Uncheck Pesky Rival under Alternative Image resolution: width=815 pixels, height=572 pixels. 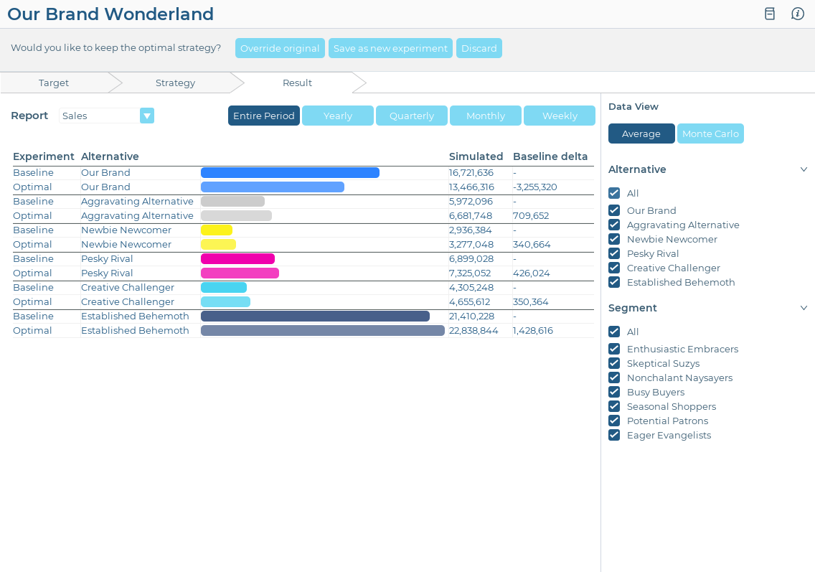coord(614,253)
